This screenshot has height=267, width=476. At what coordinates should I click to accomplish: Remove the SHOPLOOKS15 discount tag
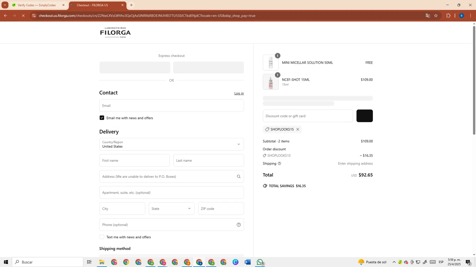[298, 129]
